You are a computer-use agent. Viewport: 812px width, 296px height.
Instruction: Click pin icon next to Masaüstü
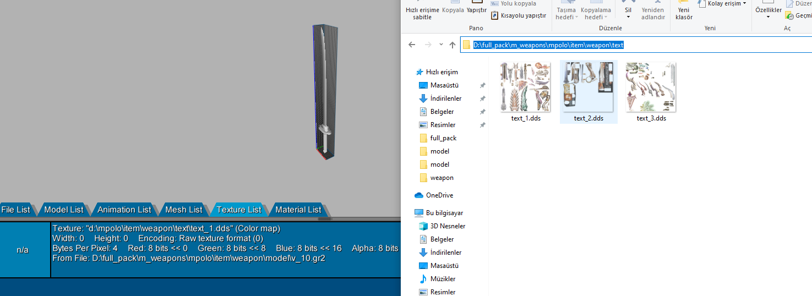[483, 85]
